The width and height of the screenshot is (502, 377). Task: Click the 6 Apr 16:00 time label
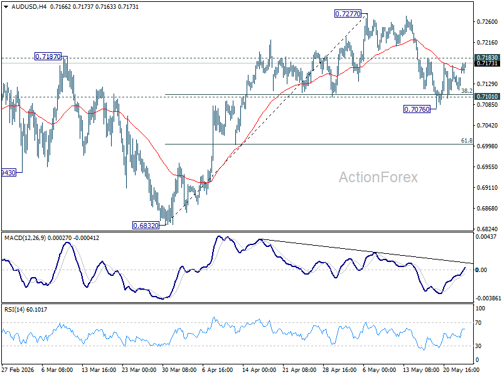(218, 370)
